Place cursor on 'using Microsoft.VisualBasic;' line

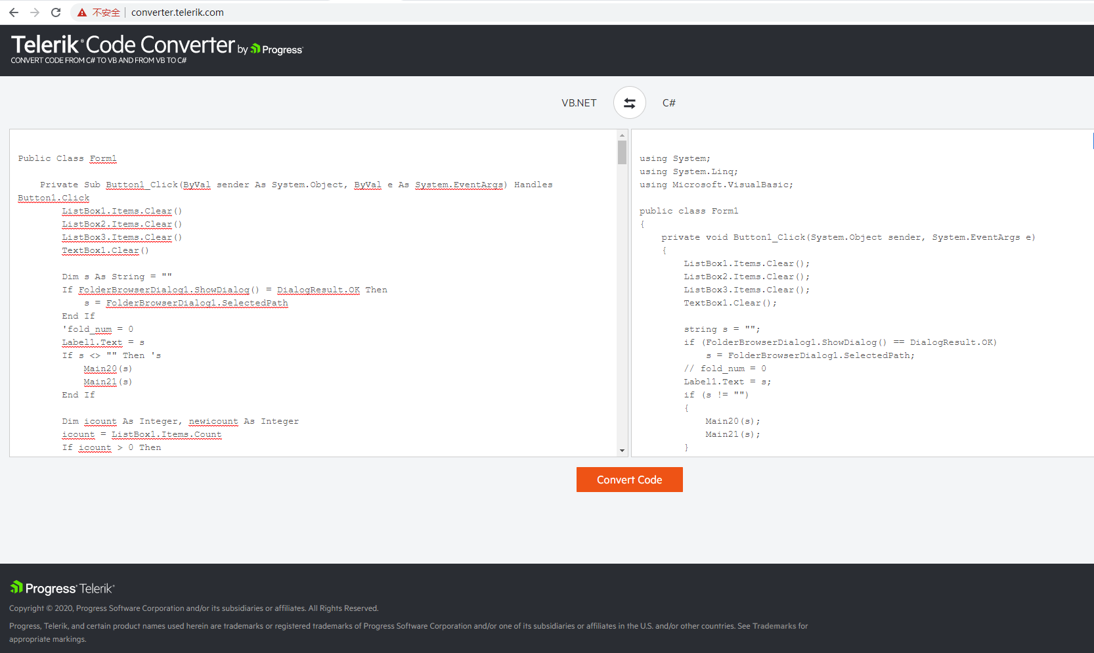pyautogui.click(x=716, y=185)
